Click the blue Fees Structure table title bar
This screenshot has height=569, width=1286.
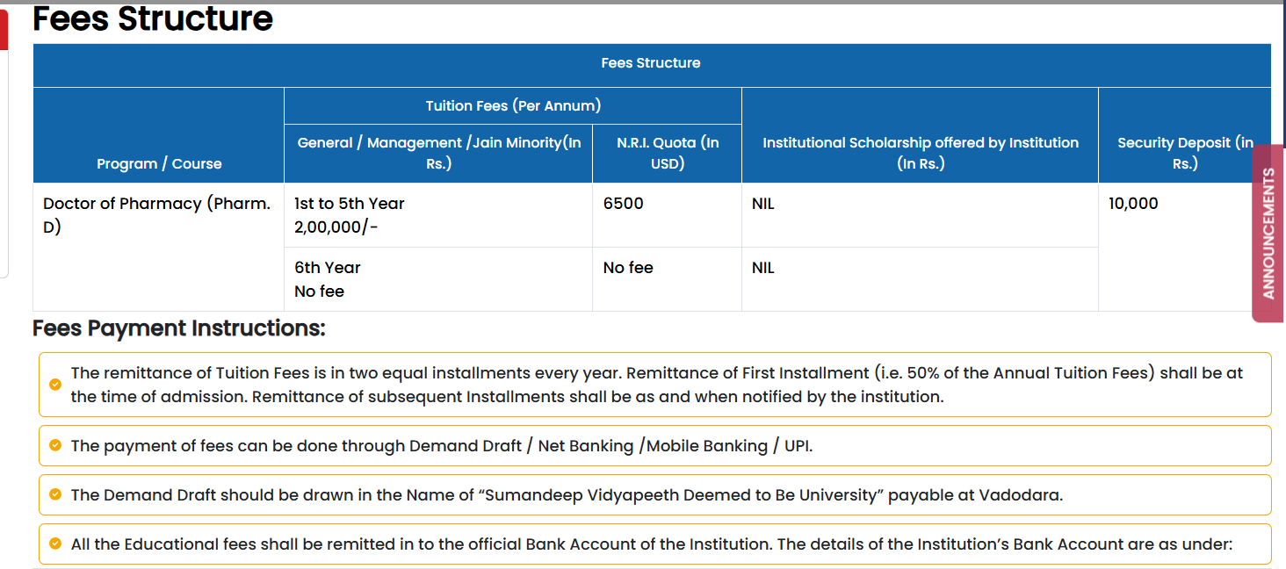(x=651, y=63)
